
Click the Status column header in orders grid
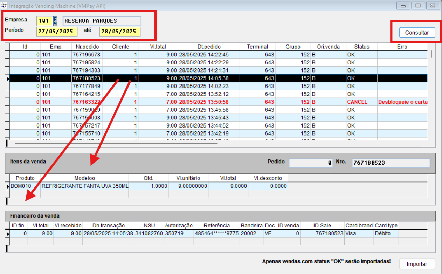pyautogui.click(x=361, y=47)
